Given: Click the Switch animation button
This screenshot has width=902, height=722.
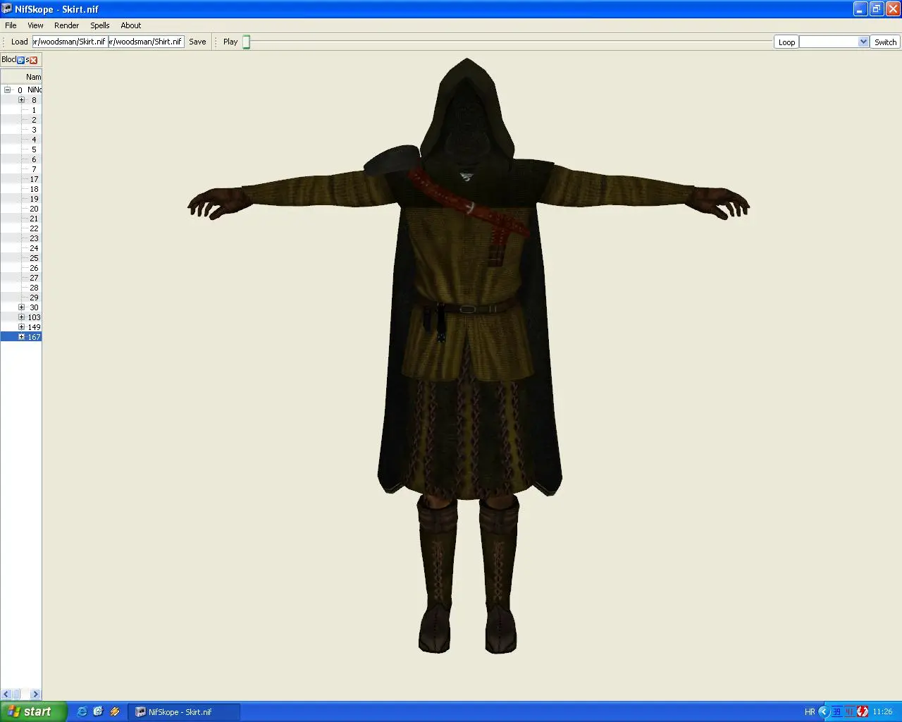Looking at the screenshot, I should tap(885, 42).
